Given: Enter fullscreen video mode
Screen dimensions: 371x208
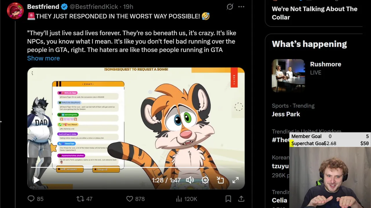Looking at the screenshot, I should [235, 180].
